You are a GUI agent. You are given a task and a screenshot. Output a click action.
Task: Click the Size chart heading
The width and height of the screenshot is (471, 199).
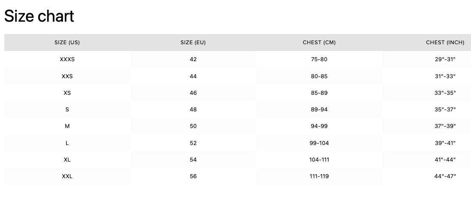point(39,16)
